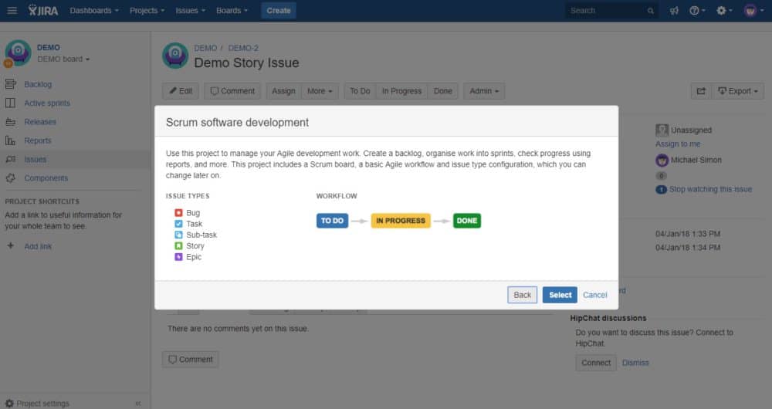Click the bottom Comment button

pos(191,360)
